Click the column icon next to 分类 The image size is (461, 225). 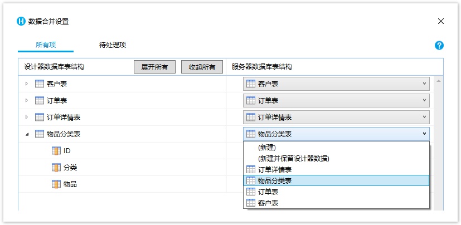click(56, 168)
